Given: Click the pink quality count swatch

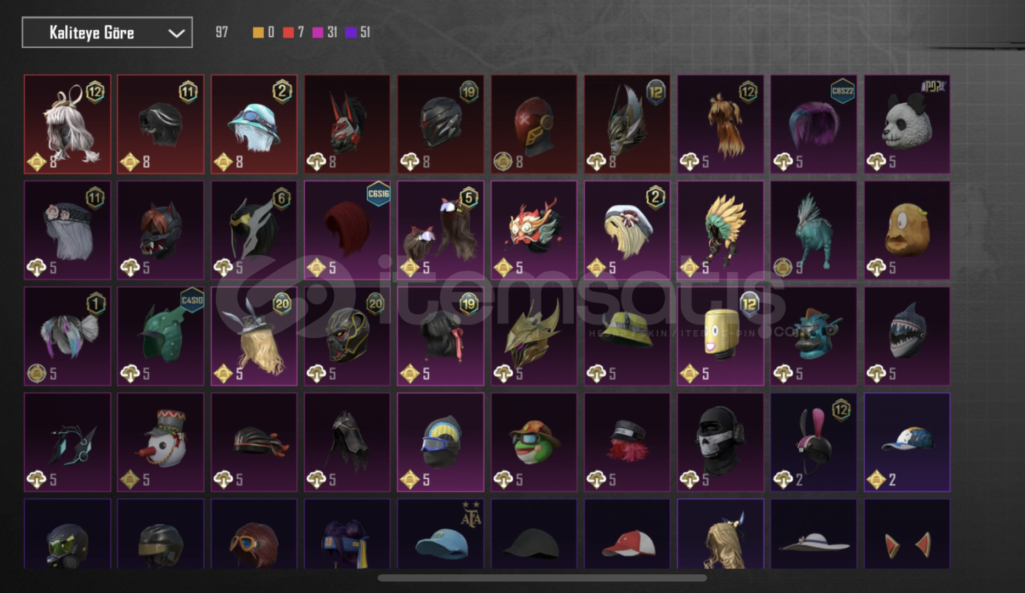Looking at the screenshot, I should pos(318,33).
